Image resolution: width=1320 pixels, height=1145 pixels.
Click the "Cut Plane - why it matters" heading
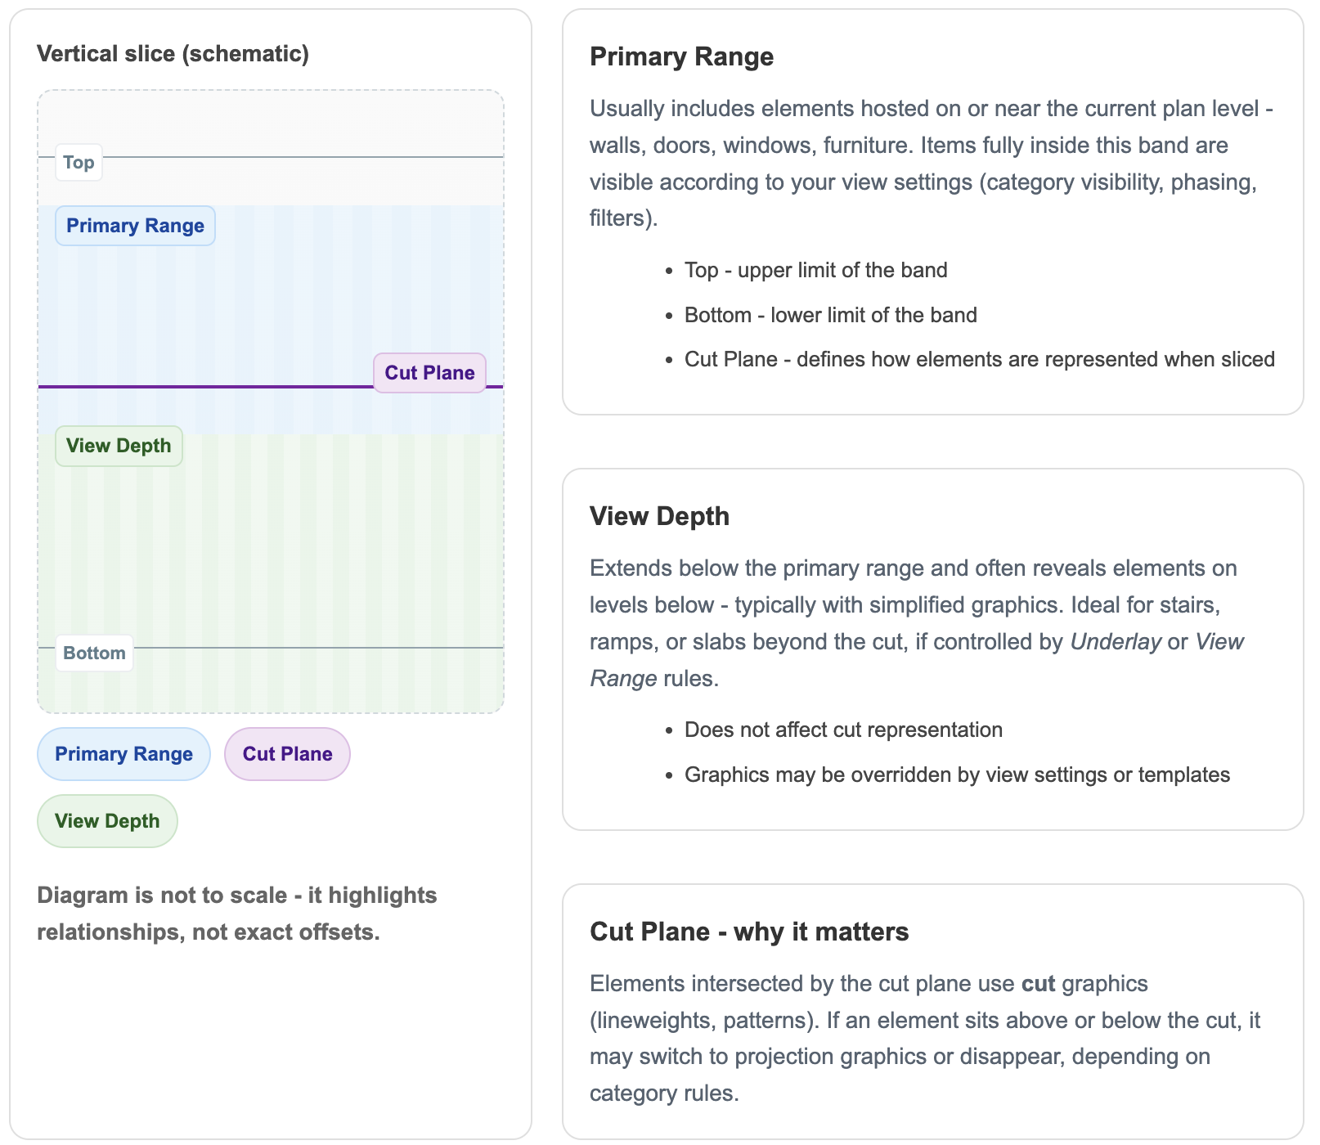(x=748, y=932)
